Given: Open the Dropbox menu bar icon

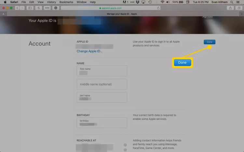Looking at the screenshot, I should pos(138,2).
